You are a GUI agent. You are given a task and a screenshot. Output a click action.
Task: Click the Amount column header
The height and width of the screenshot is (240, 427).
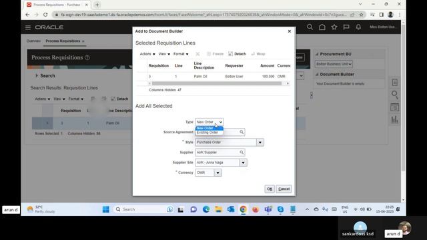tap(267, 65)
